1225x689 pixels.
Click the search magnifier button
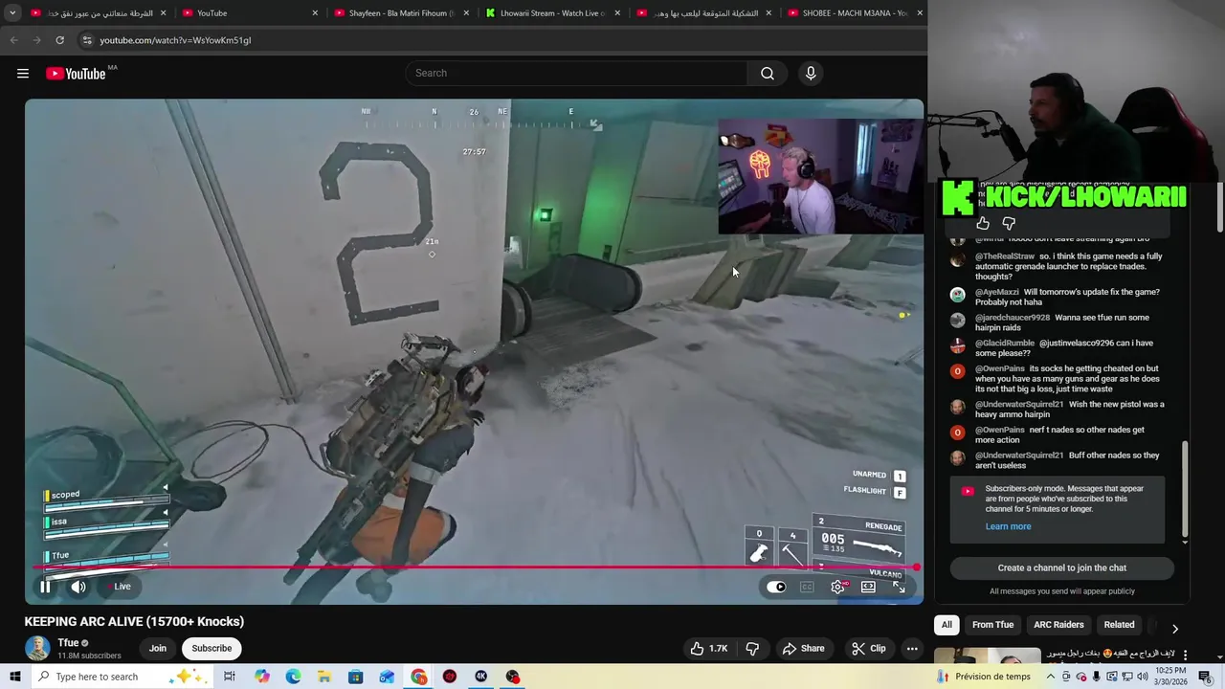(x=768, y=74)
